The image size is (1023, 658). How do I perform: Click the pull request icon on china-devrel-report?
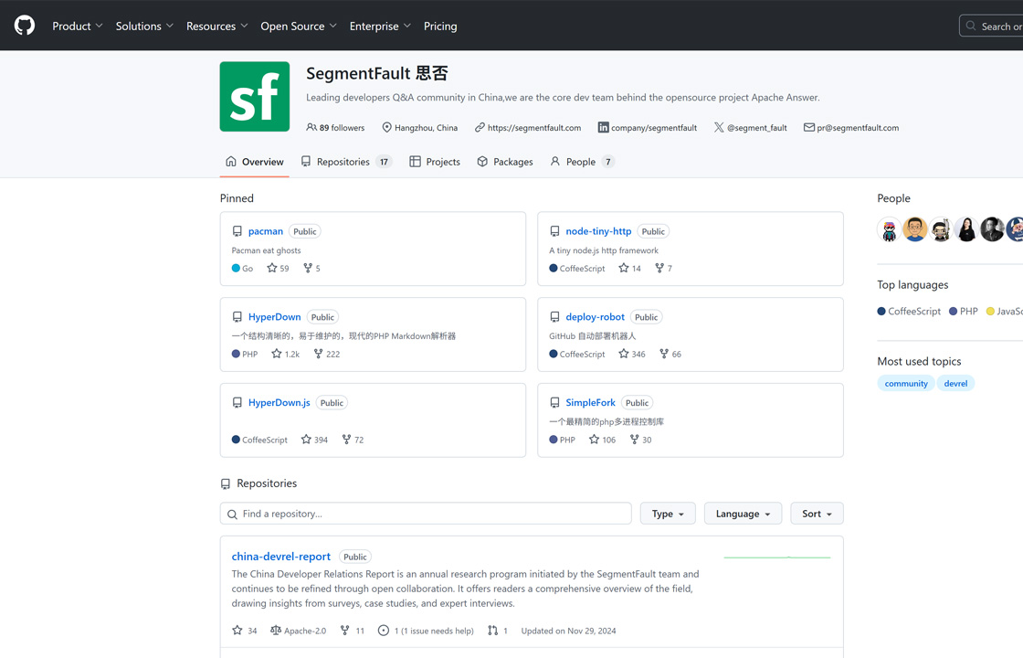click(492, 630)
